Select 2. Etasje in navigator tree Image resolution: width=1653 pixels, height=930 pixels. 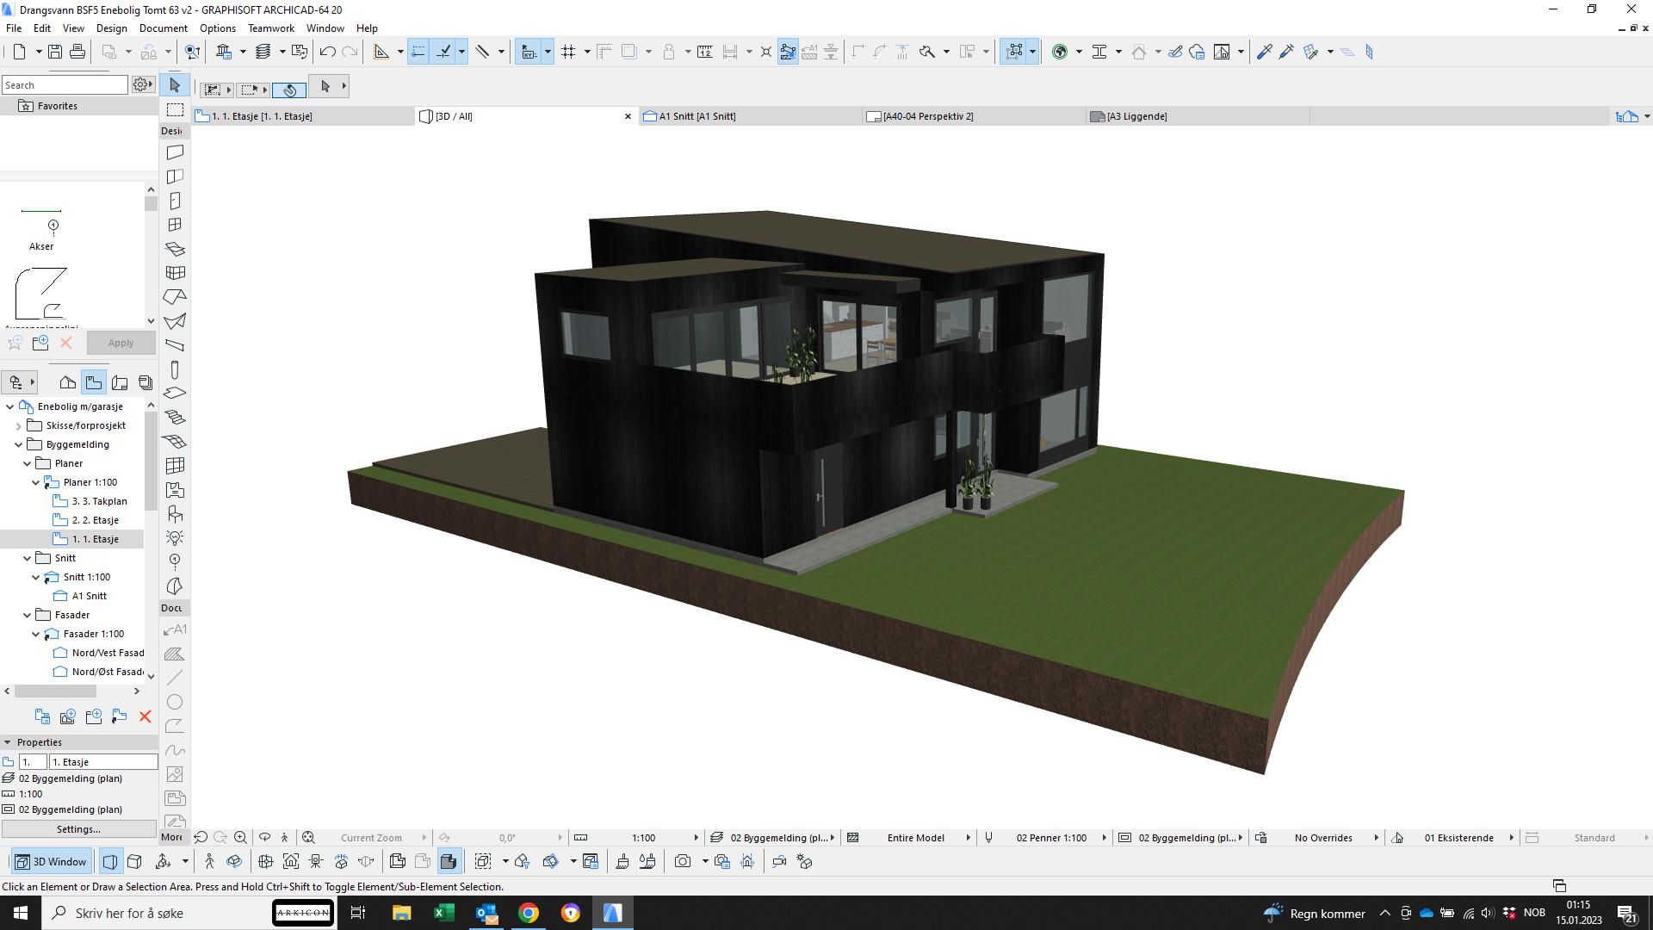click(95, 520)
